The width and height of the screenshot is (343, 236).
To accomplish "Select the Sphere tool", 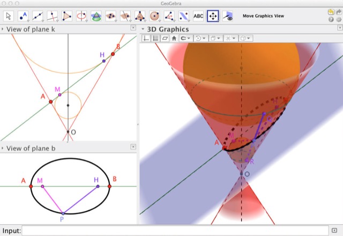I will pos(154,16).
